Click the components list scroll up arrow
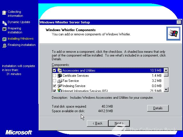The width and height of the screenshot is (183, 137). click(x=166, y=70)
